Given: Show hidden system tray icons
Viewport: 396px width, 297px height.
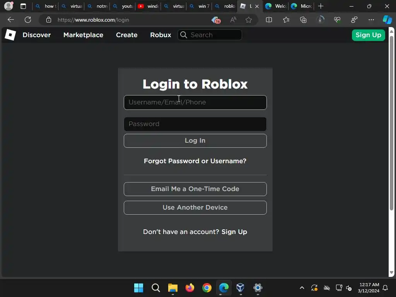Looking at the screenshot, I should tap(302, 288).
